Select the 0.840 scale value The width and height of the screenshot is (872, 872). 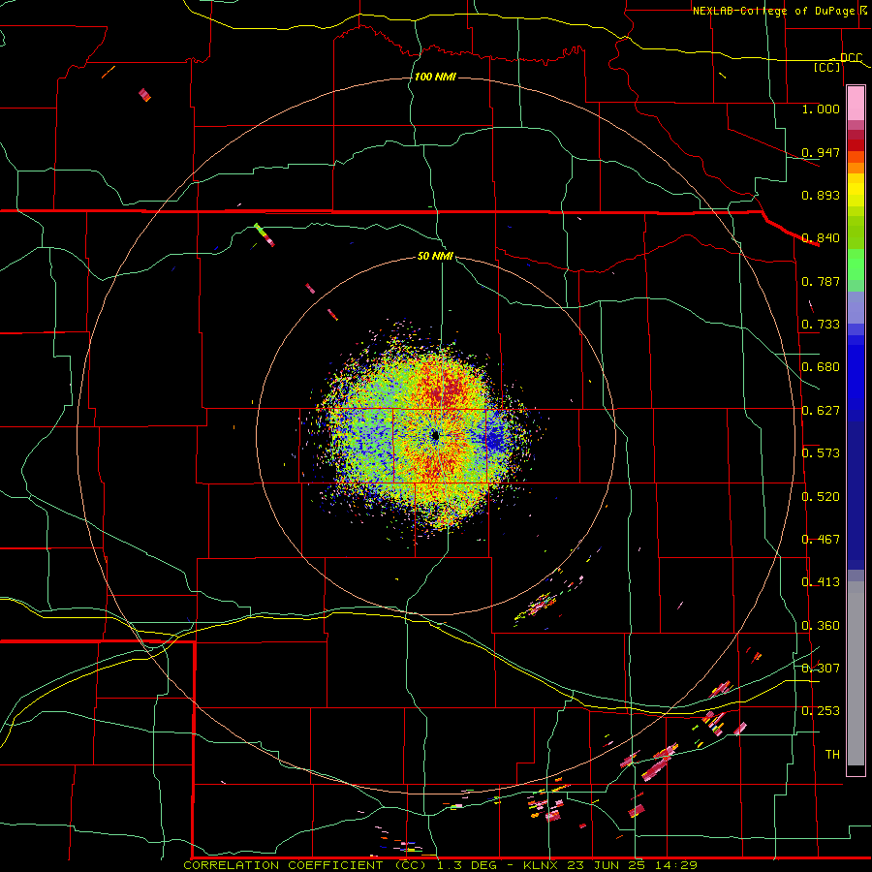pos(821,238)
